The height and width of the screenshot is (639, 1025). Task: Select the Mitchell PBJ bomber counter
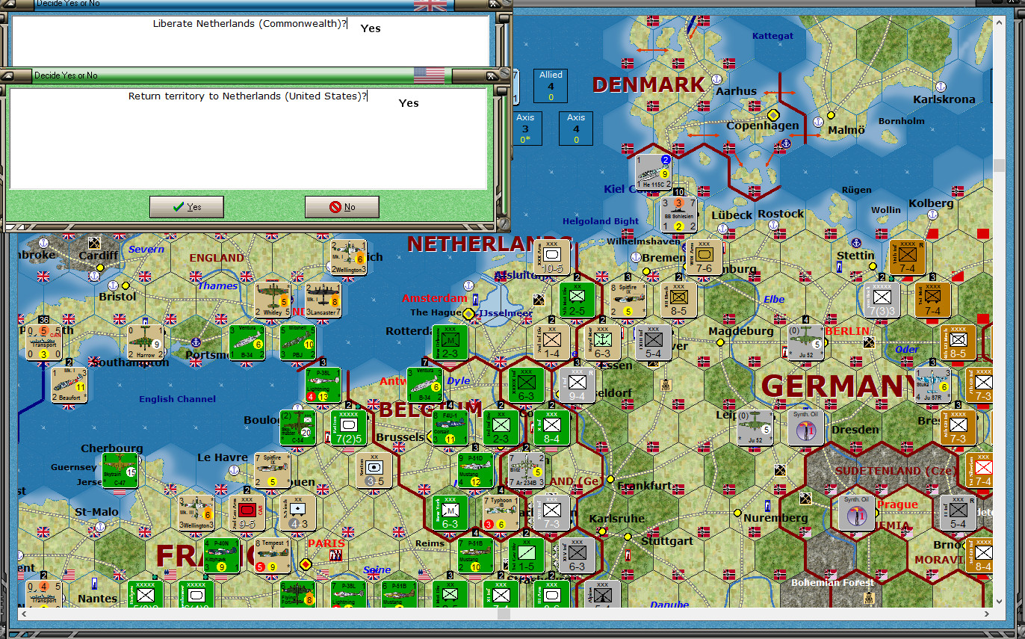coord(297,343)
